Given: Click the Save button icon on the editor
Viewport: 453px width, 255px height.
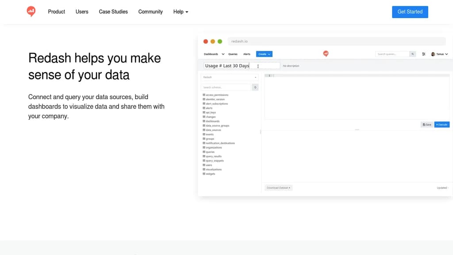Looking at the screenshot, I should coord(426,124).
